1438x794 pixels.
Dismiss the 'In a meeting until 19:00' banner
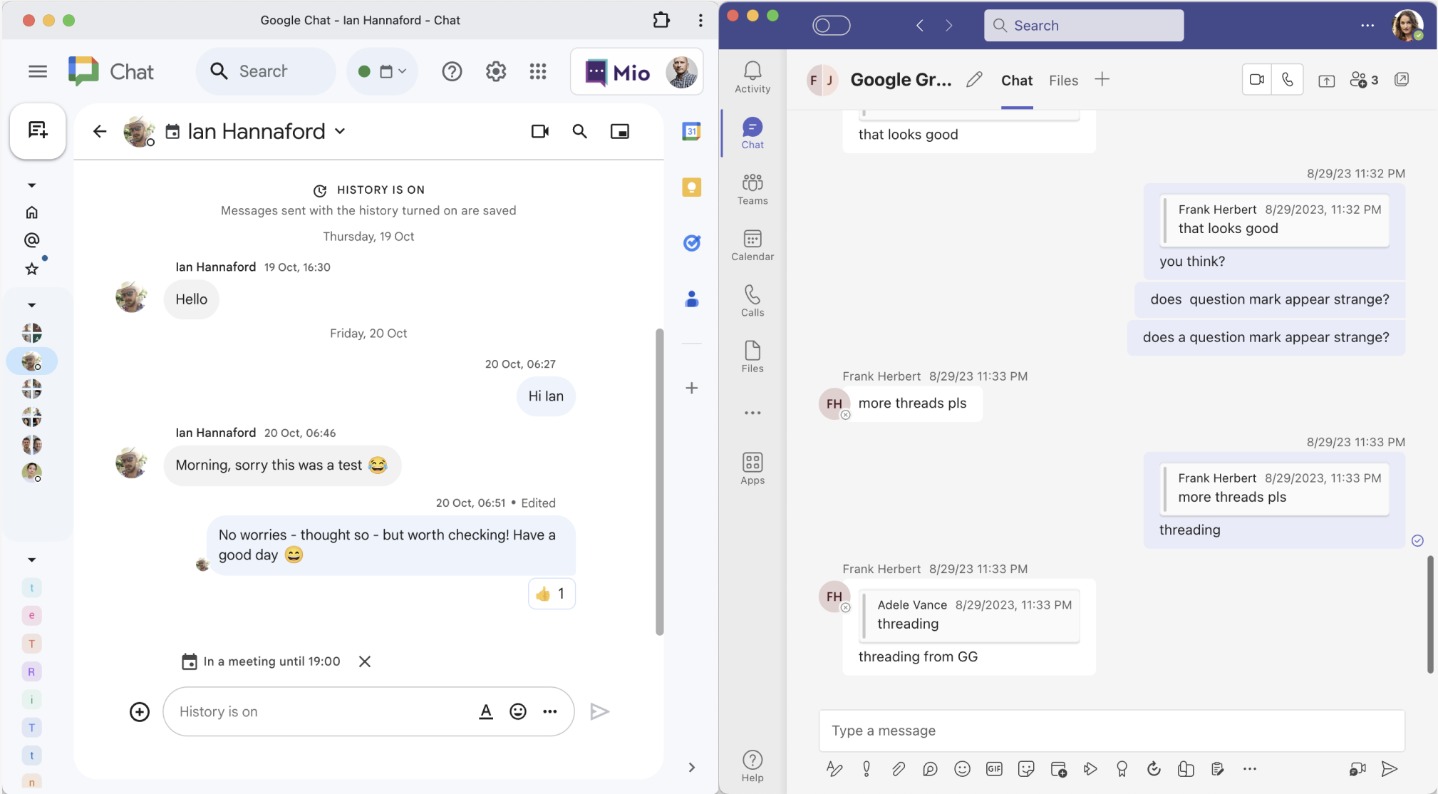364,661
